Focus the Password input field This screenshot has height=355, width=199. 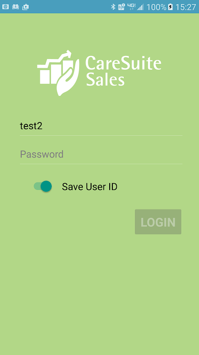point(101,154)
